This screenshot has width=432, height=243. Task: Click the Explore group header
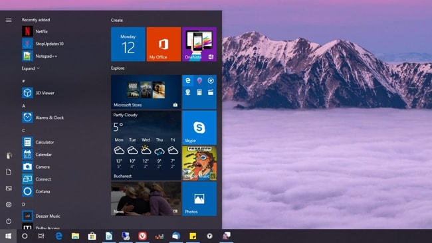[118, 68]
